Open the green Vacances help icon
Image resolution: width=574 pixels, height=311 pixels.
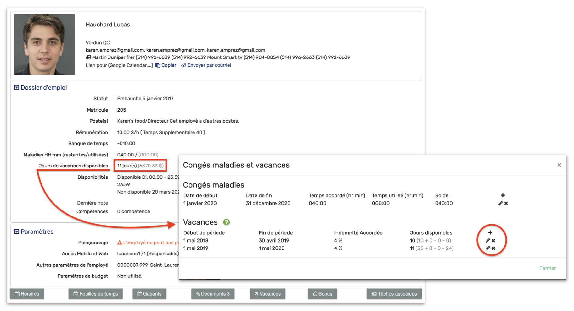pyautogui.click(x=226, y=222)
